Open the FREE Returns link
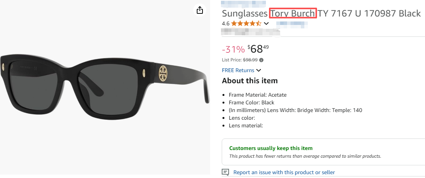Viewport: 425px width, 178px height. pyautogui.click(x=238, y=70)
